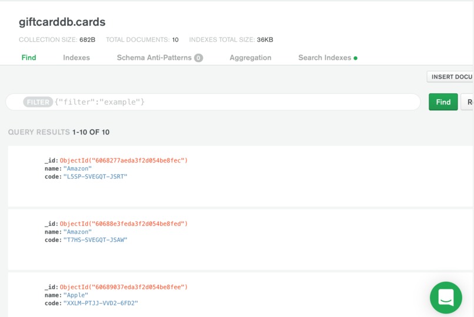Image resolution: width=474 pixels, height=317 pixels.
Task: Click the Apple name value
Action: click(76, 295)
